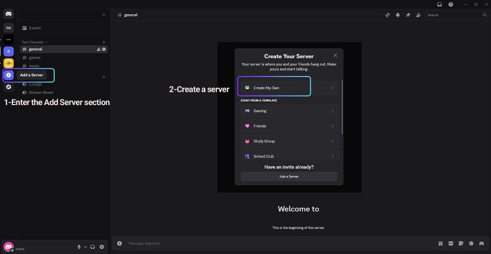Toggle the member list
Viewport: 491px width, 254px height.
pos(418,15)
